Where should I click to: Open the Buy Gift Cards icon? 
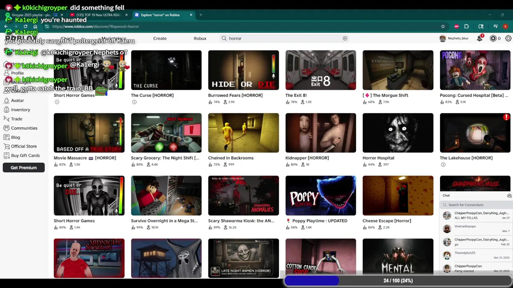click(x=6, y=156)
